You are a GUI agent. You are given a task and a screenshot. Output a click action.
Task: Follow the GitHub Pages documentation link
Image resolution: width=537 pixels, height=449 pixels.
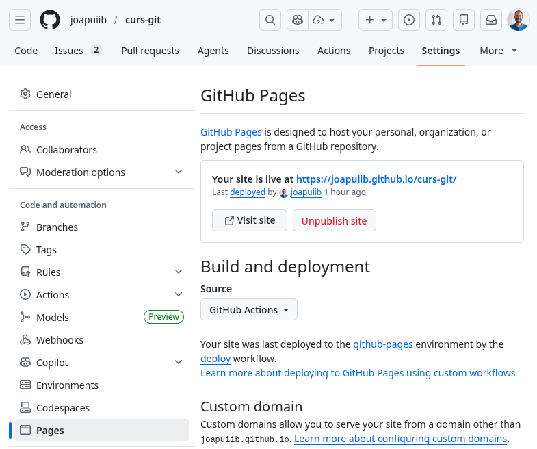tap(231, 132)
